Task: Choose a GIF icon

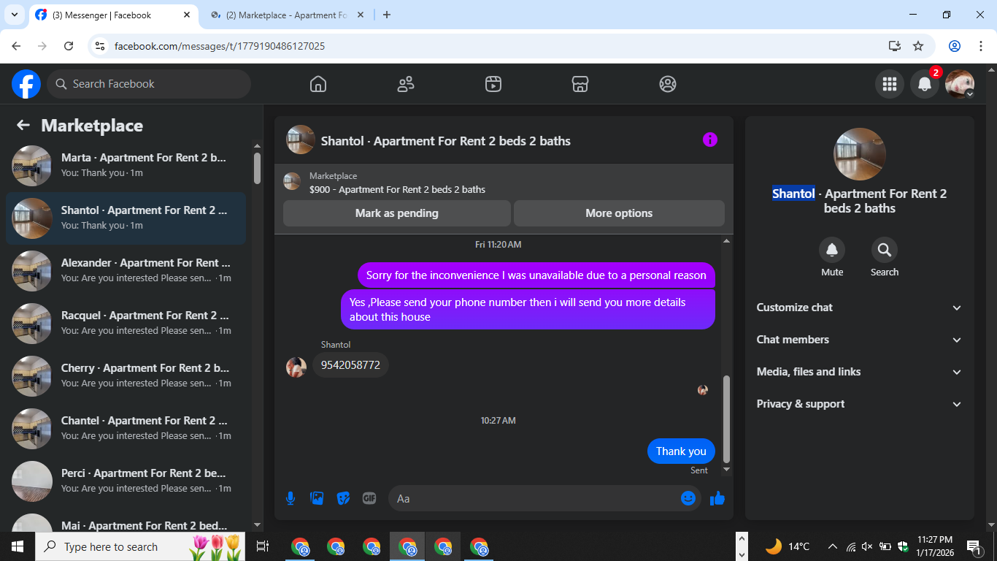Action: [369, 498]
